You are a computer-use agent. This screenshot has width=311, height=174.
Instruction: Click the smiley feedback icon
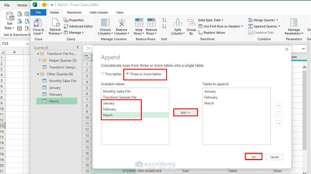click(44, 5)
